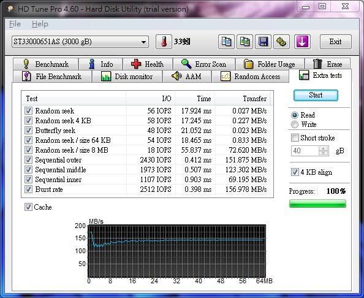Minimize the HD Tune Pro window
Viewport: 364px width, 298px height.
tap(306, 7)
